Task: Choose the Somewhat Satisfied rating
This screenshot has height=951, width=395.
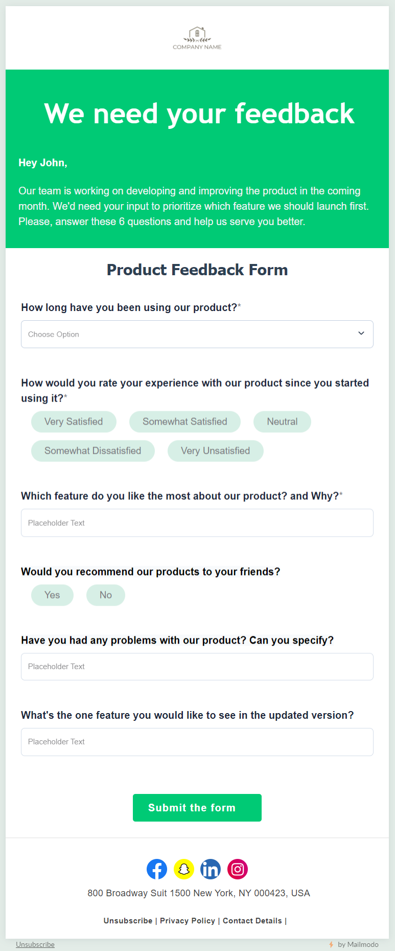Action: click(184, 422)
